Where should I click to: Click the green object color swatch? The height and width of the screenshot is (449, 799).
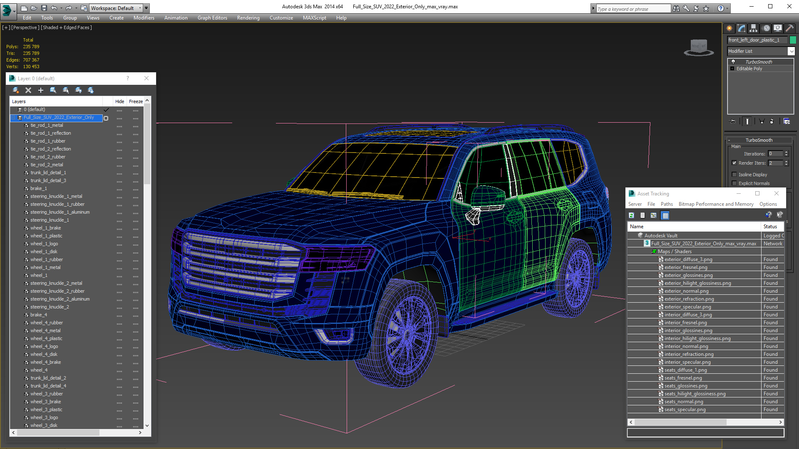tap(793, 40)
